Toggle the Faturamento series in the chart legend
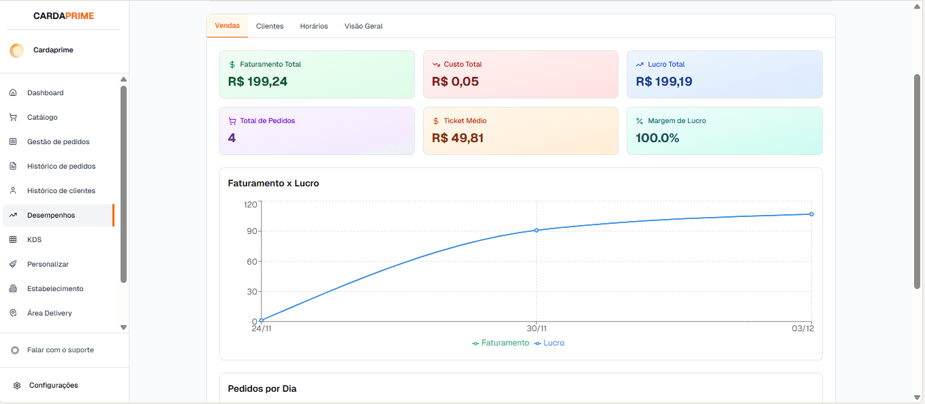 (x=501, y=343)
